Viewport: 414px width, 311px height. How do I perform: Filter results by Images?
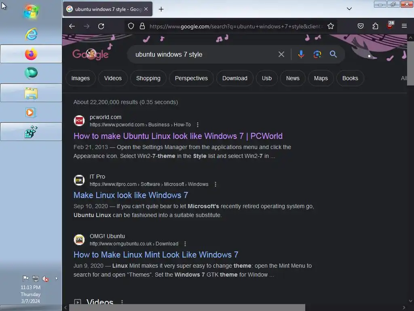pyautogui.click(x=80, y=78)
